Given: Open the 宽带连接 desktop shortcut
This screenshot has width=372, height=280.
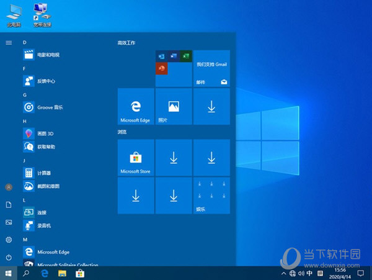Looking at the screenshot, I should (x=42, y=15).
